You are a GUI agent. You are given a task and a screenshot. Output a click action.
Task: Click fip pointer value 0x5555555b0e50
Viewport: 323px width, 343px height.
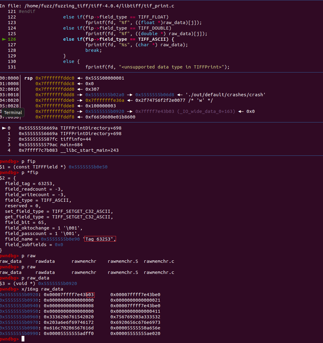pyautogui.click(x=88, y=167)
